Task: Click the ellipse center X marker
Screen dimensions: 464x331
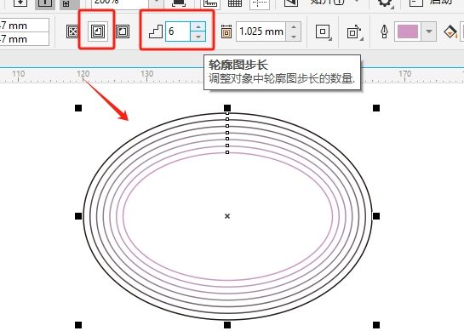Action: (x=227, y=216)
